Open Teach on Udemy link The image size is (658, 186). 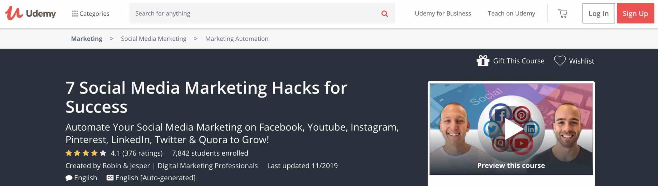point(511,13)
